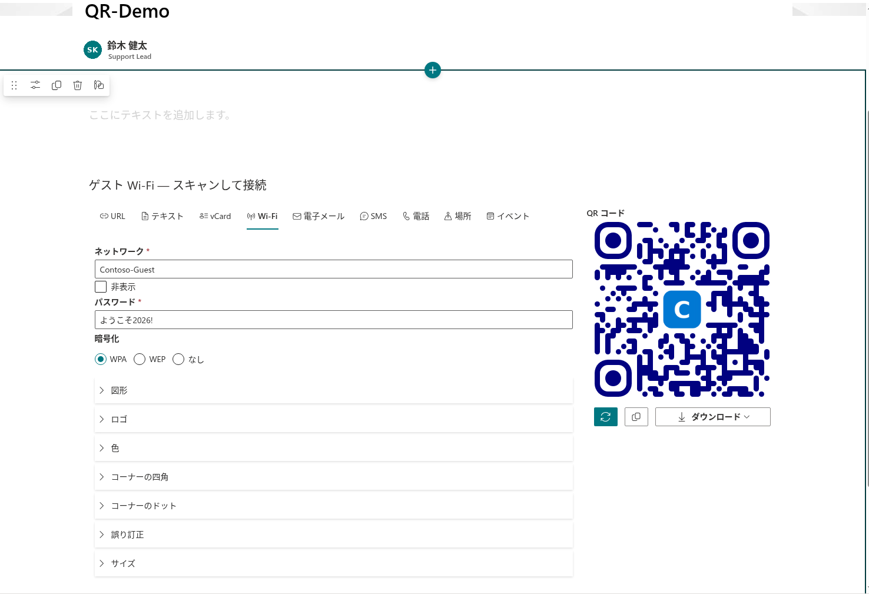The width and height of the screenshot is (869, 594).
Task: Select the イベント tab
Action: (x=508, y=216)
